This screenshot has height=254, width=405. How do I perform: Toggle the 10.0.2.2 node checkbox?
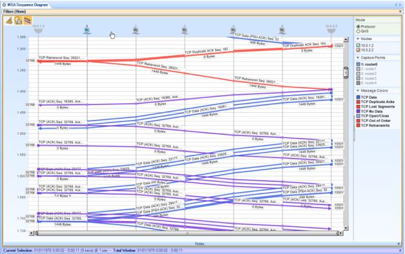[x=358, y=50]
